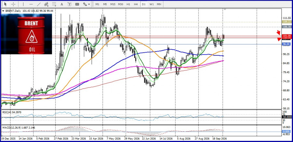293x142 pixels.
Task: Switch to MN monthly timeframe
Action: pyautogui.click(x=159, y=4)
